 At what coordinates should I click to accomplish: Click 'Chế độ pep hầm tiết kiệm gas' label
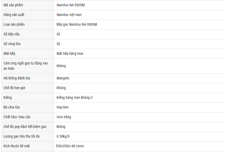25,127
